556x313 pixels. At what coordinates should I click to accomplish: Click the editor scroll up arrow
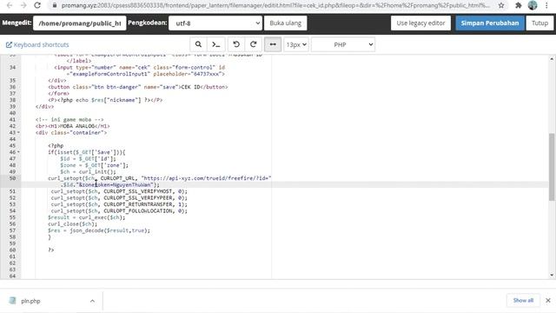pos(552,59)
